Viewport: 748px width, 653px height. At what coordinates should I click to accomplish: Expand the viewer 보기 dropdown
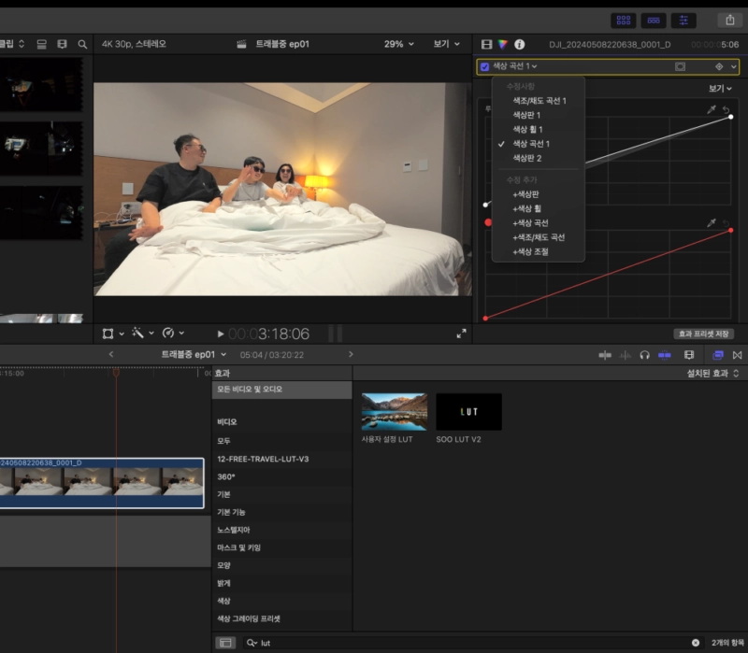(446, 44)
